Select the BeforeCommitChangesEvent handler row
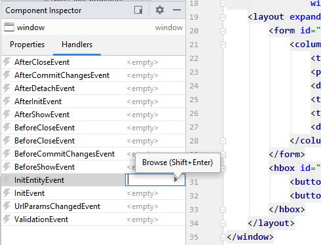This screenshot has width=321, height=245. pyautogui.click(x=93, y=154)
